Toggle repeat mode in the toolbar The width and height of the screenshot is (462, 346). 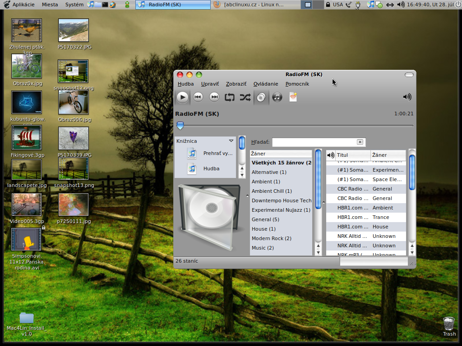pyautogui.click(x=230, y=97)
